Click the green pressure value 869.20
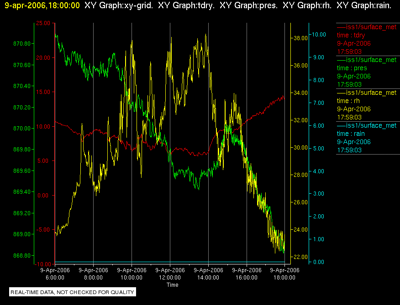This screenshot has width=400, height=305. tap(21, 213)
